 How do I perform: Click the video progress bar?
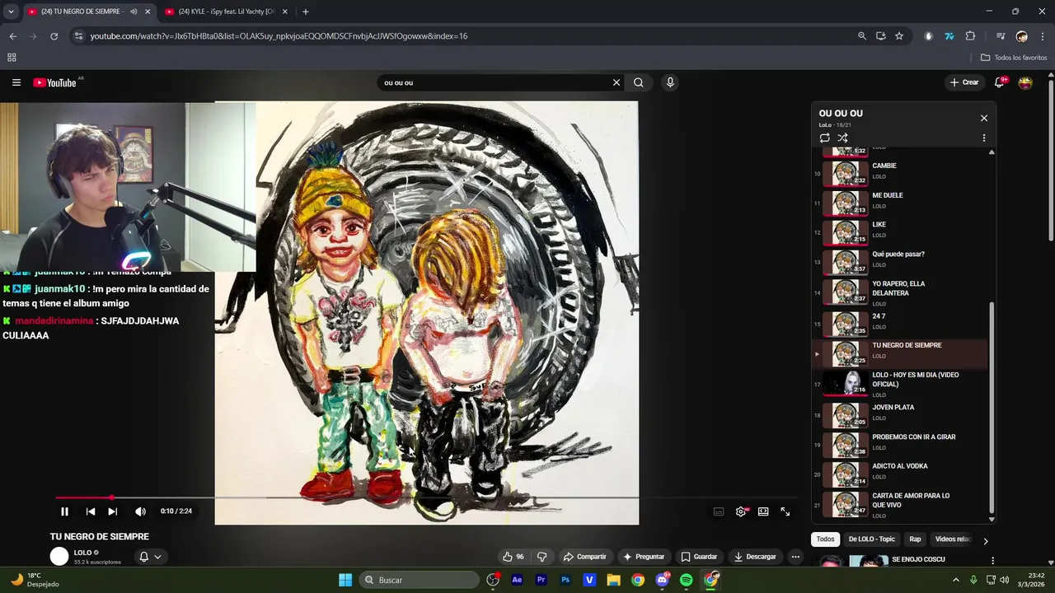[426, 497]
